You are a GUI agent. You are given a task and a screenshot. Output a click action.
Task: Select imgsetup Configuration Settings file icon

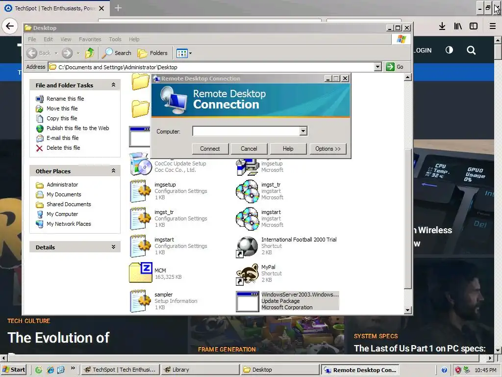[x=141, y=191]
